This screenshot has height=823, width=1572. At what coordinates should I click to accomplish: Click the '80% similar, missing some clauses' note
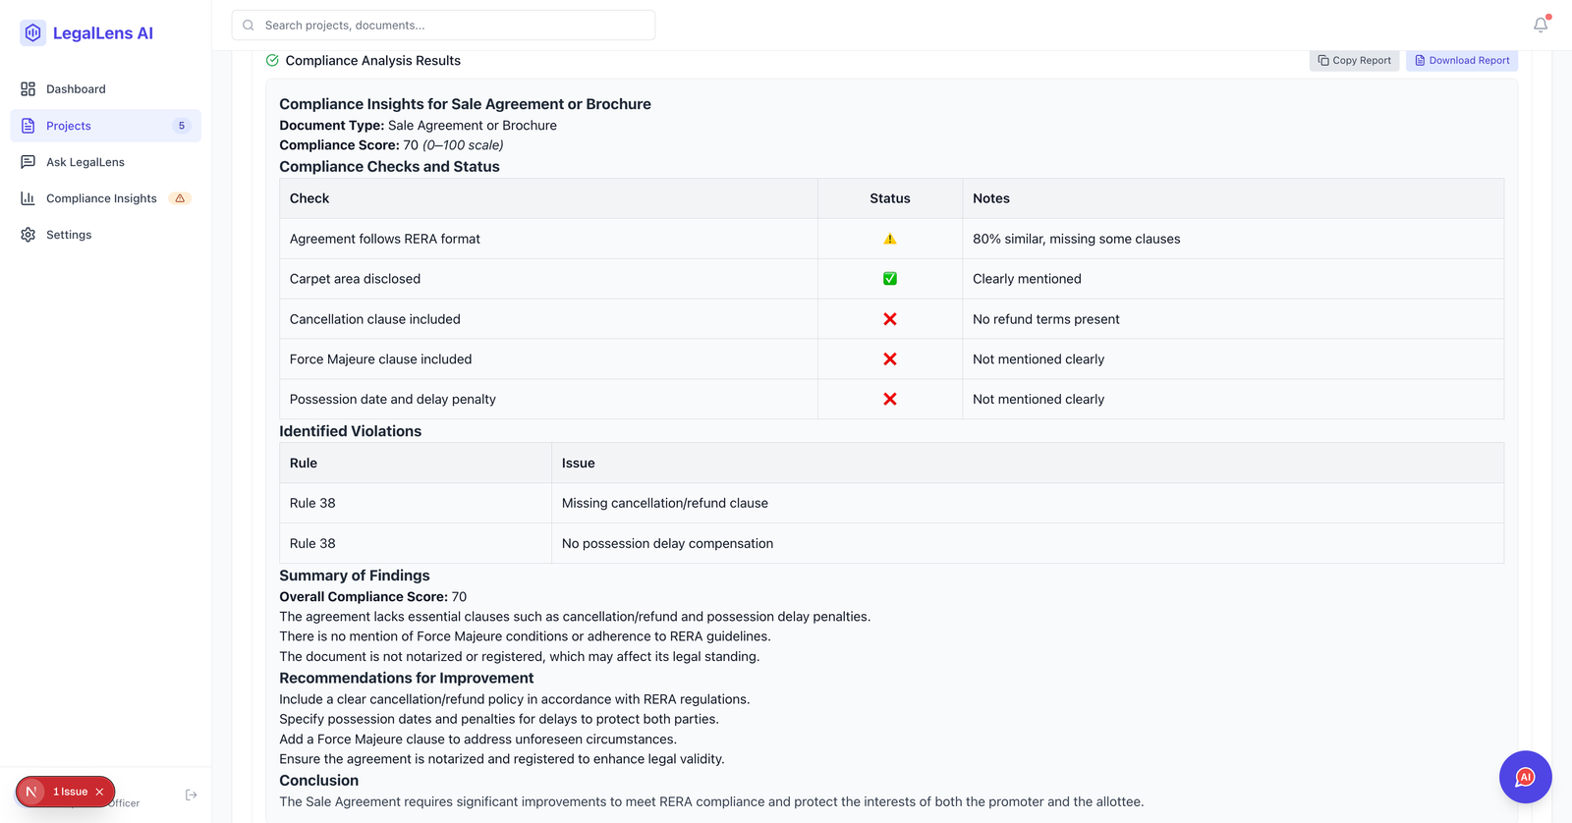tap(1077, 239)
